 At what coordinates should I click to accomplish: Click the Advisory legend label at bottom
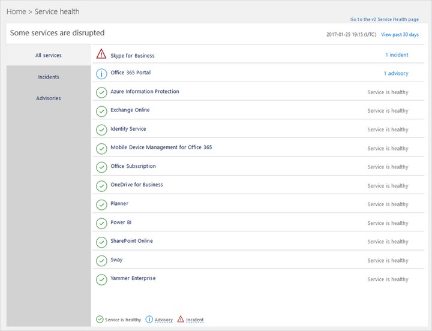163,320
